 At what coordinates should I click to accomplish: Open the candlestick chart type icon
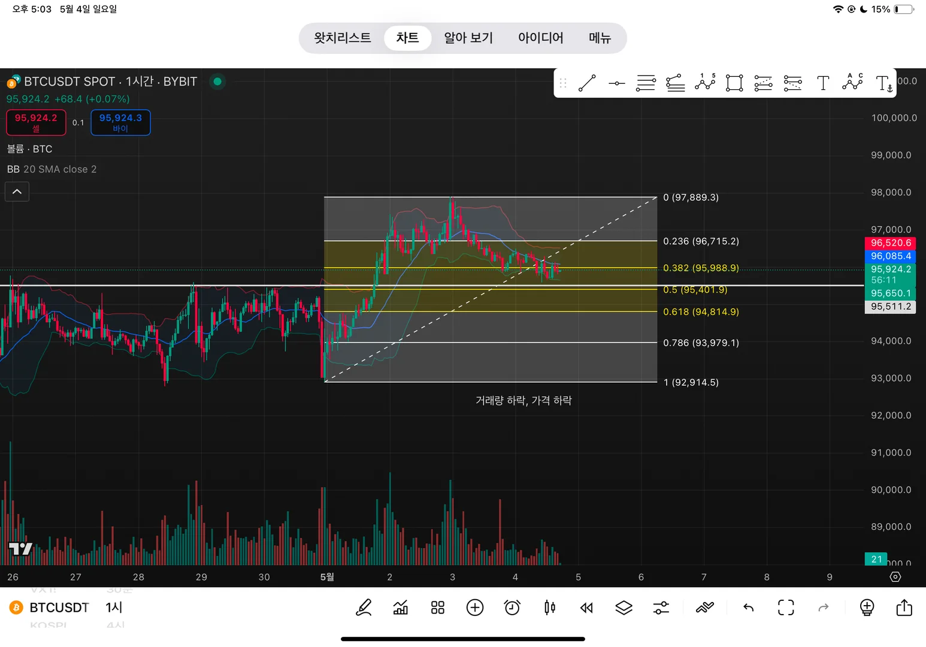549,607
